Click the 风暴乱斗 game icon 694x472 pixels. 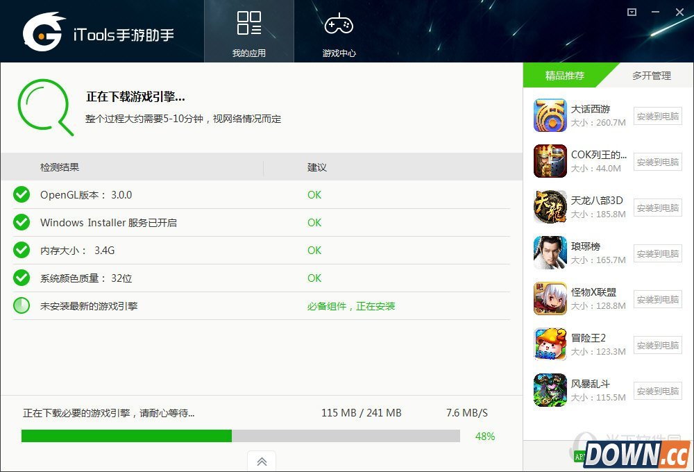coord(550,390)
